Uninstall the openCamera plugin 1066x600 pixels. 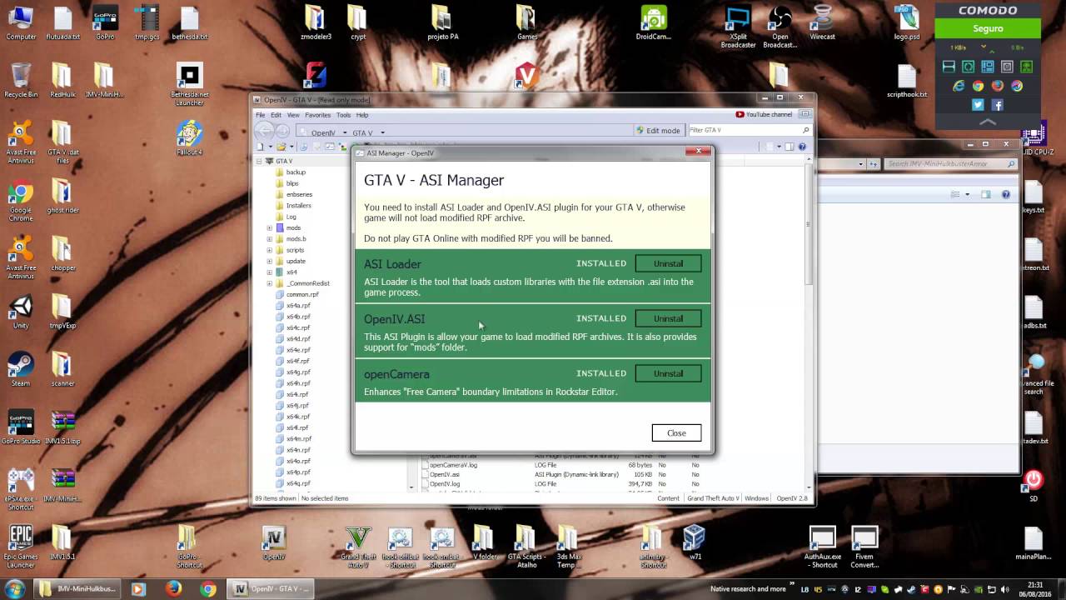coord(668,373)
